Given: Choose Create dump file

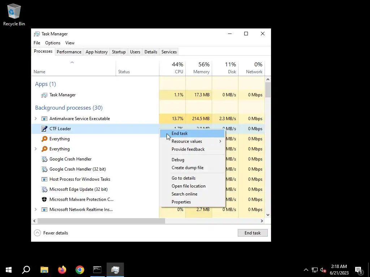Looking at the screenshot, I should [192, 168].
